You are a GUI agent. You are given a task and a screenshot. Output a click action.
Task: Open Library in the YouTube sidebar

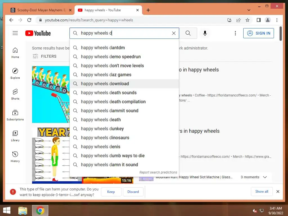click(x=15, y=136)
